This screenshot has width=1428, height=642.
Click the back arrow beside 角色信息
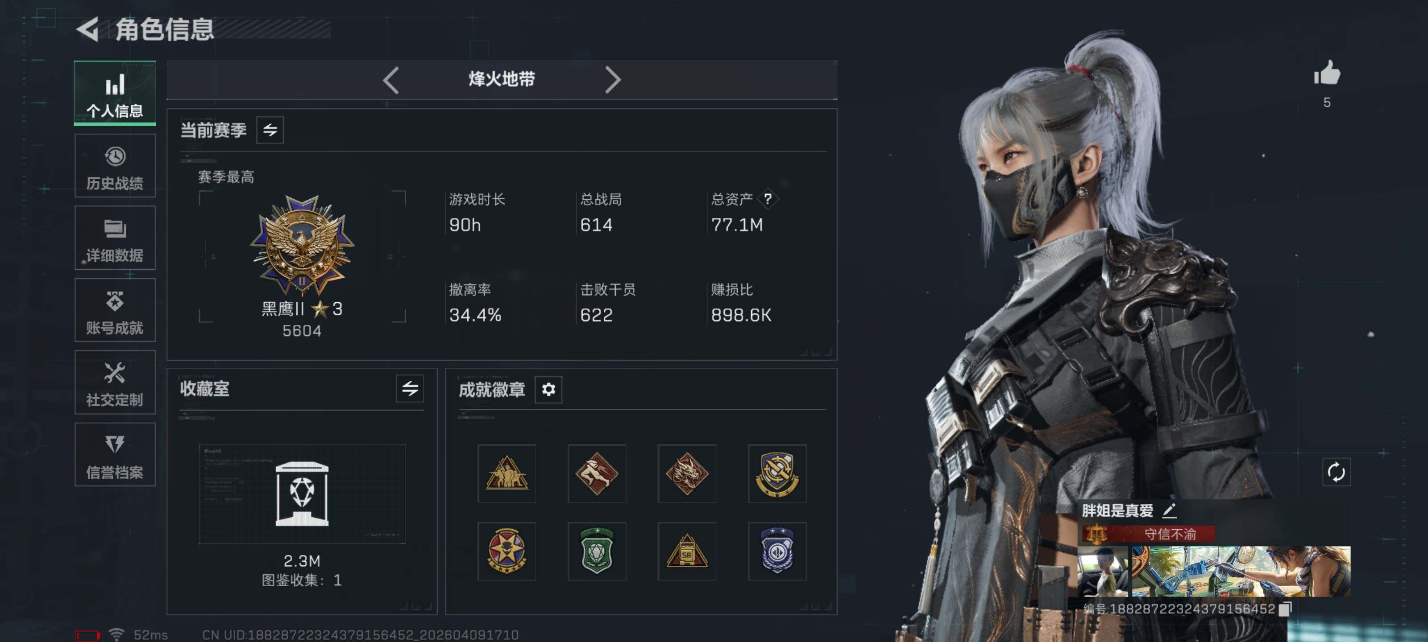point(87,29)
